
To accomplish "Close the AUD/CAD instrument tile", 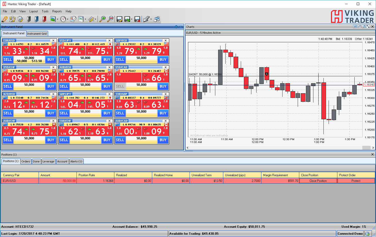I will click(x=166, y=121).
